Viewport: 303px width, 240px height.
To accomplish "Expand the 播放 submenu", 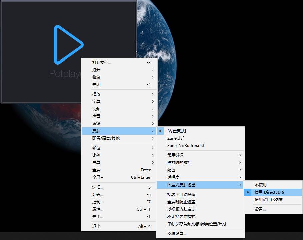I will point(96,94).
